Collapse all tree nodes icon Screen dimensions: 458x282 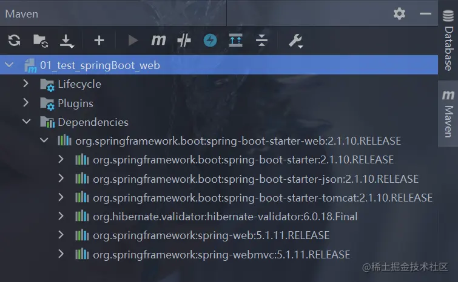[x=261, y=40]
